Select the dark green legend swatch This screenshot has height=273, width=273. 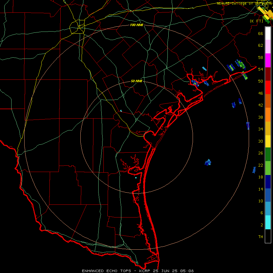[268, 154]
